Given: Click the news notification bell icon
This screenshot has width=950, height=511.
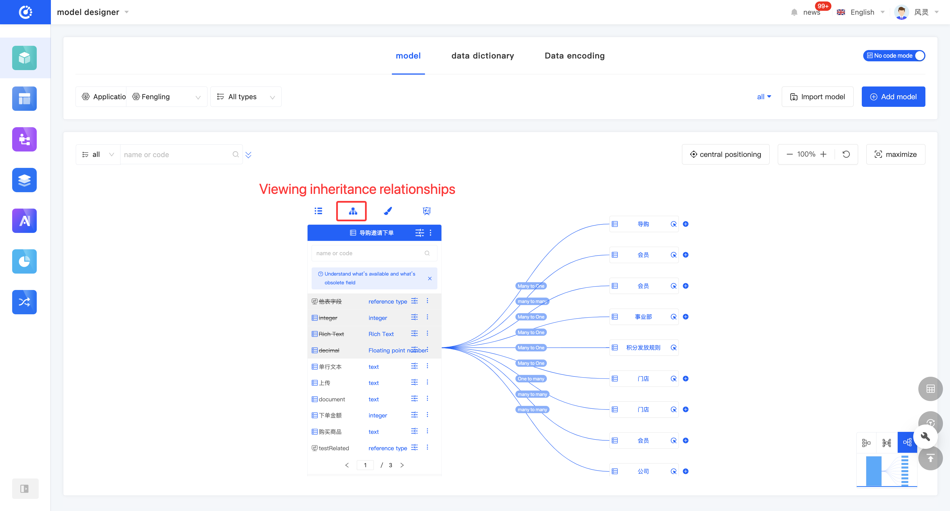Looking at the screenshot, I should click(x=794, y=12).
